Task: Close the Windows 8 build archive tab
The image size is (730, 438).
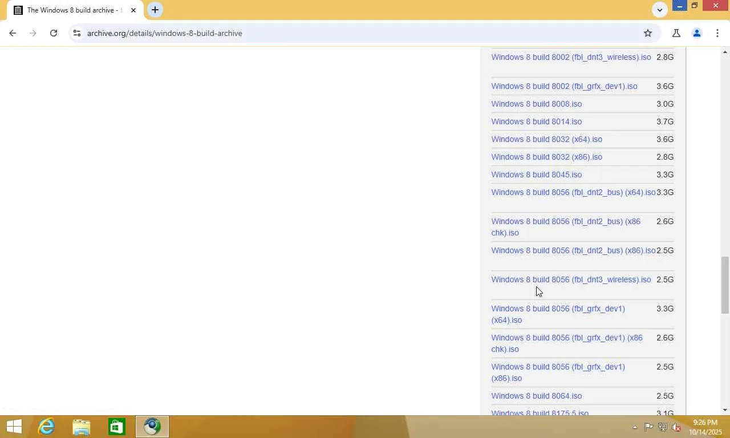Action: coord(133,10)
